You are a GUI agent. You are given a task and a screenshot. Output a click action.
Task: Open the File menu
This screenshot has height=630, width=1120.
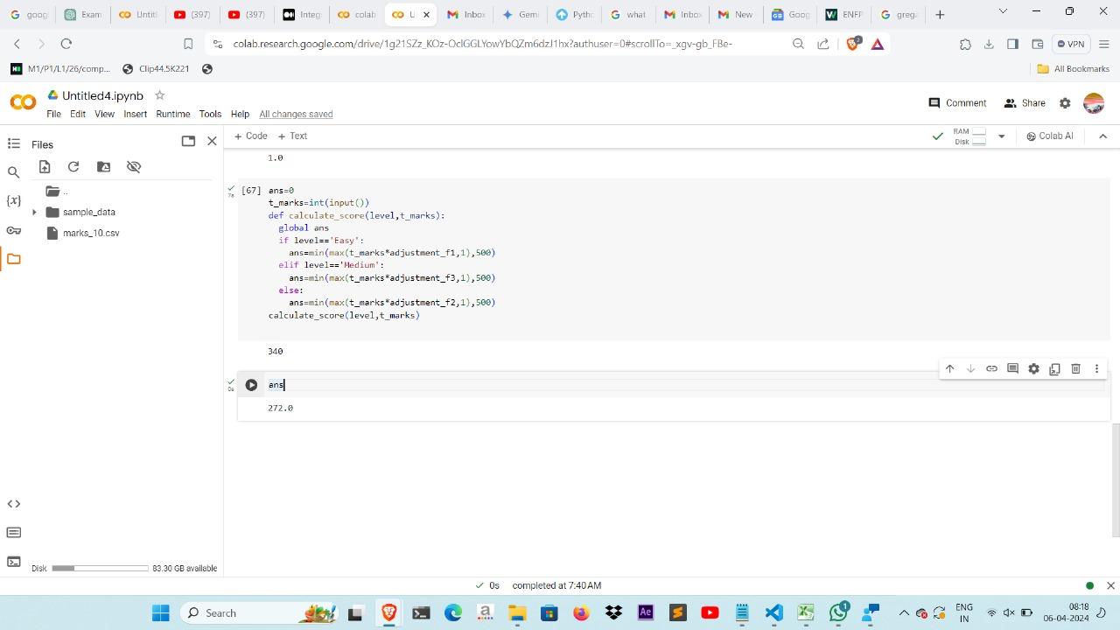pyautogui.click(x=53, y=114)
